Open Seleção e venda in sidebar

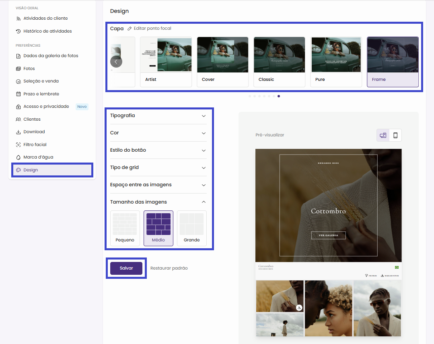[41, 81]
